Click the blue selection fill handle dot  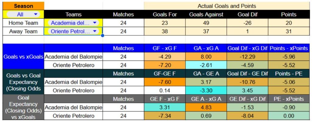pos(103,35)
